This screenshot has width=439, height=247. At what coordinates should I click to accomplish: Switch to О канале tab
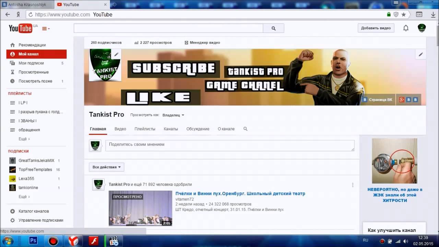226,129
